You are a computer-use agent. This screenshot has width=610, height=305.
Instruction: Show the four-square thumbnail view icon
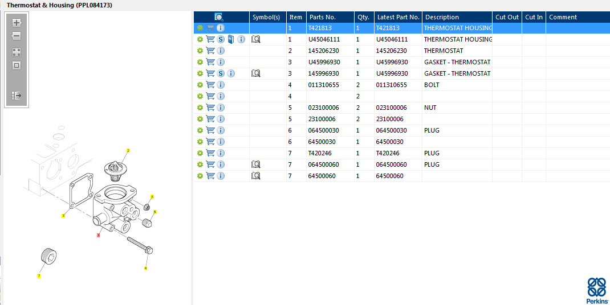(17, 52)
